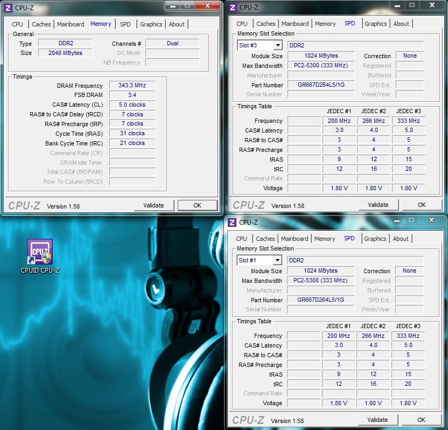This screenshot has height=430, width=448.
Task: Click the Bank Cycle Time value 21 clocks
Action: pos(132,143)
